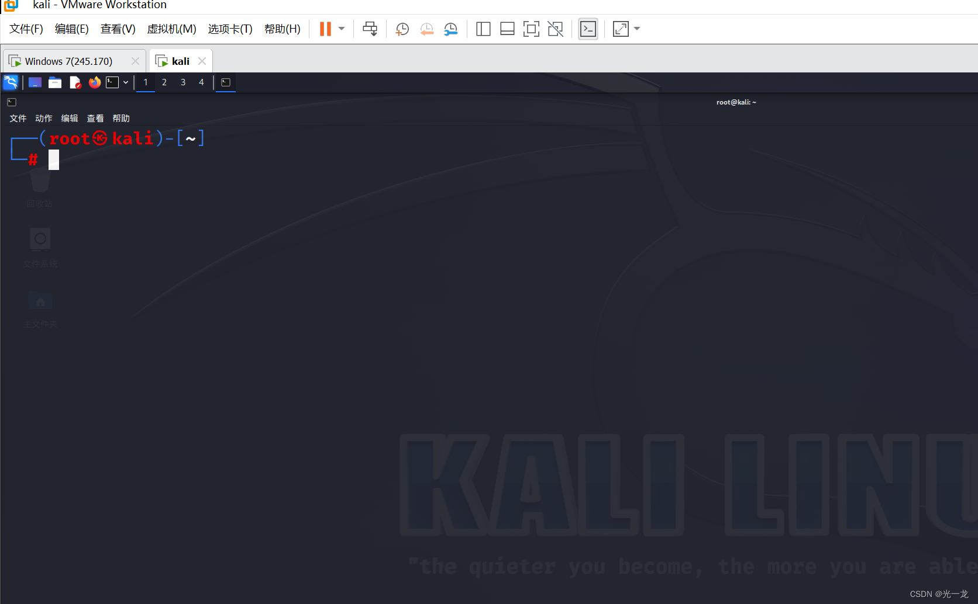Viewport: 978px width, 604px height.
Task: Open the 编辑(E) menu in VMware
Action: click(x=71, y=29)
